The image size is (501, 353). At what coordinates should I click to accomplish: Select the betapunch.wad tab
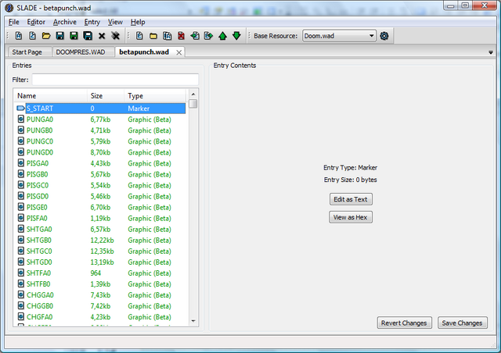pyautogui.click(x=144, y=52)
